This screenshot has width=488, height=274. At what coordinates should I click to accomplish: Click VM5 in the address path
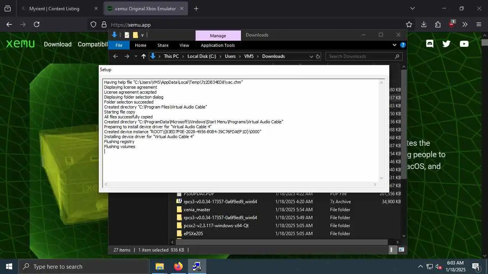pos(249,56)
